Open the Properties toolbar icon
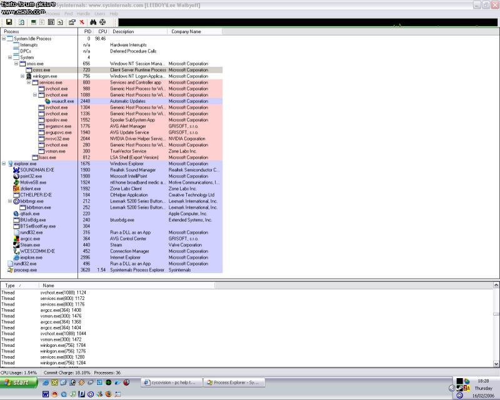The image size is (500, 400). point(72,22)
